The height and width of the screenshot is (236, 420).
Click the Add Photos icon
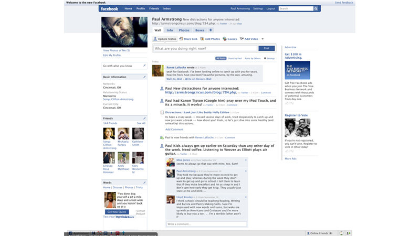tap(202, 39)
